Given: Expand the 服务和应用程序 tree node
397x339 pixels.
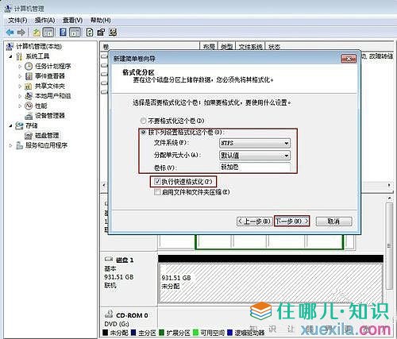Looking at the screenshot, I should pyautogui.click(x=10, y=145).
